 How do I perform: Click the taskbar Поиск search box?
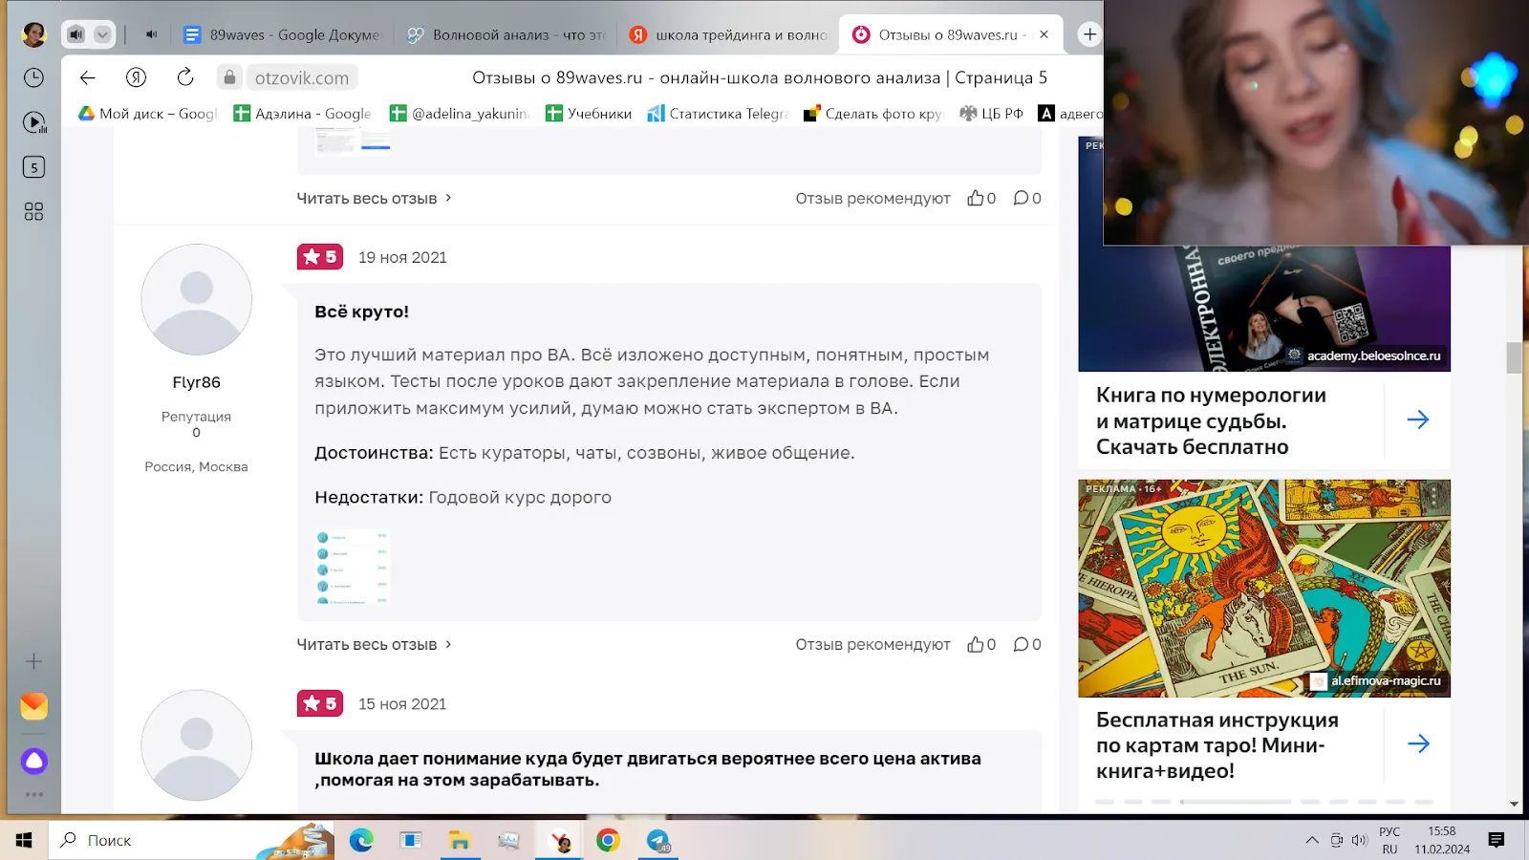click(x=191, y=840)
